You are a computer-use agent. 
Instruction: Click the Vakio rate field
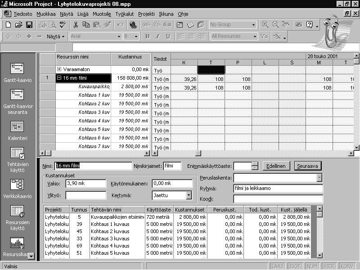point(86,184)
